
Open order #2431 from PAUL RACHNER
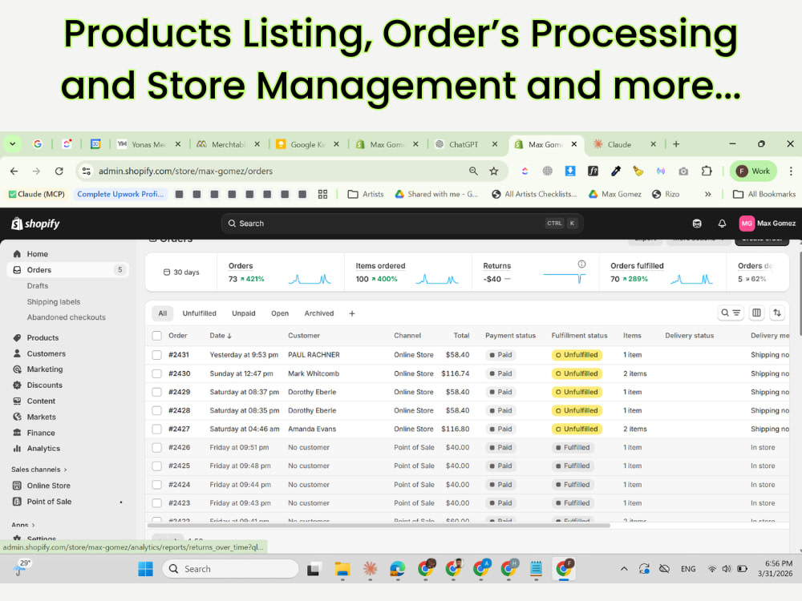click(179, 355)
